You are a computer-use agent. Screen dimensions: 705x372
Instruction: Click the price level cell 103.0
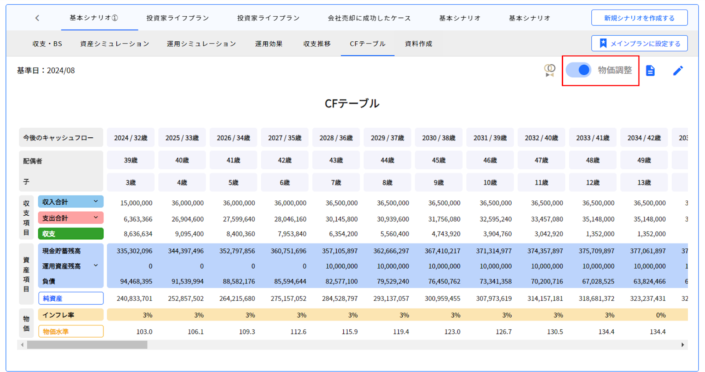tap(144, 331)
